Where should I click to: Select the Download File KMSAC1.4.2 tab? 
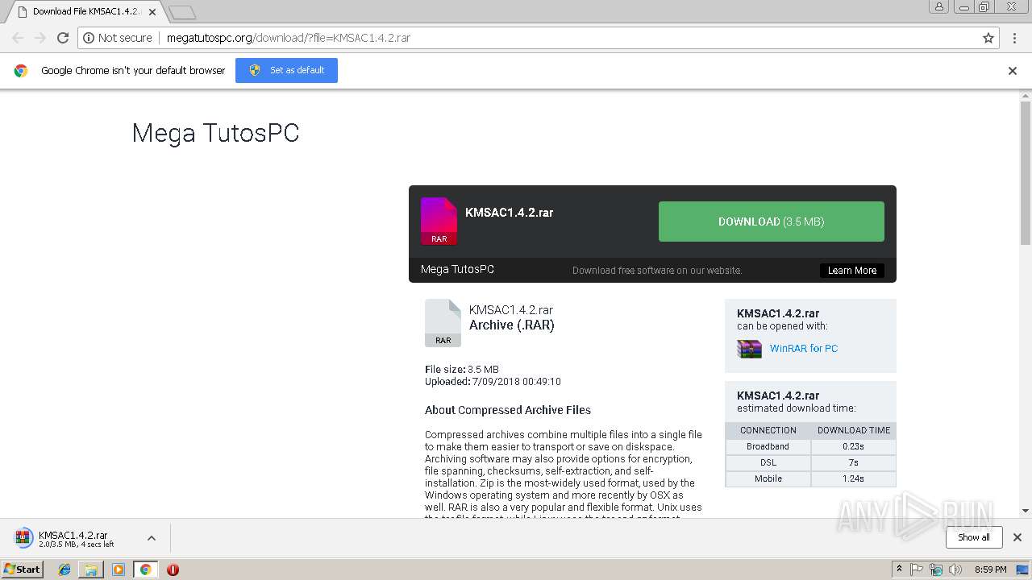pos(85,12)
